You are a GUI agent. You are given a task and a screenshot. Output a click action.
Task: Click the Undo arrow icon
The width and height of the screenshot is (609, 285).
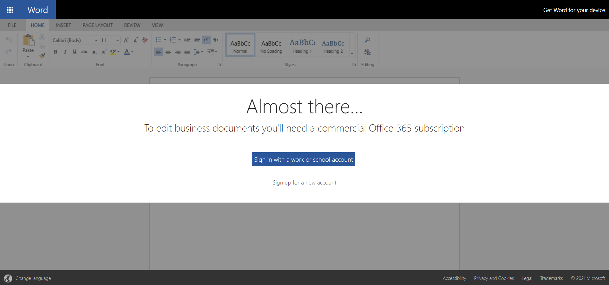point(9,40)
